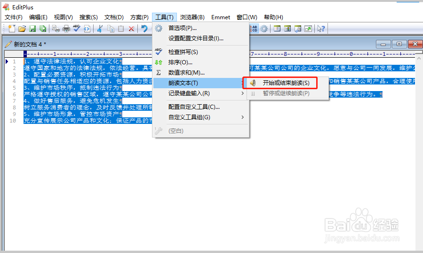Click the browser view angle-brackets icon

click(87, 29)
